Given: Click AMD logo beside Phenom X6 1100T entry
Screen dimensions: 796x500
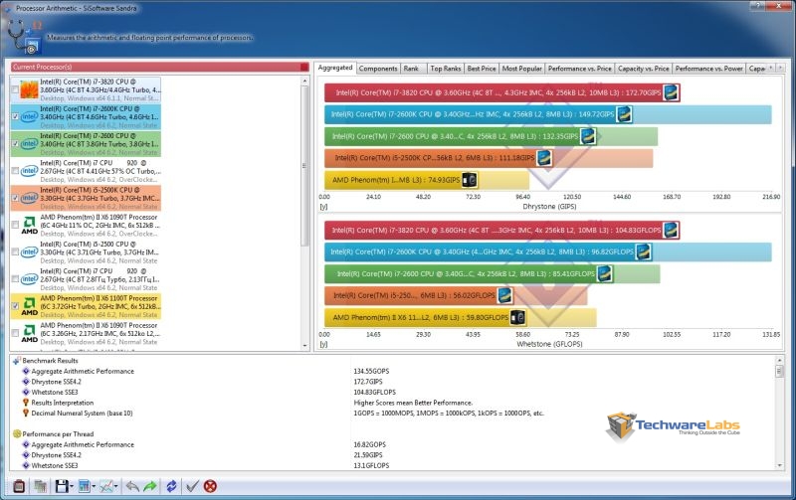Looking at the screenshot, I should click(30, 306).
